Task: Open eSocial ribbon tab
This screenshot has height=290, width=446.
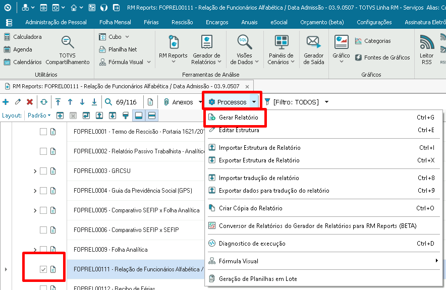Action: 278,22
